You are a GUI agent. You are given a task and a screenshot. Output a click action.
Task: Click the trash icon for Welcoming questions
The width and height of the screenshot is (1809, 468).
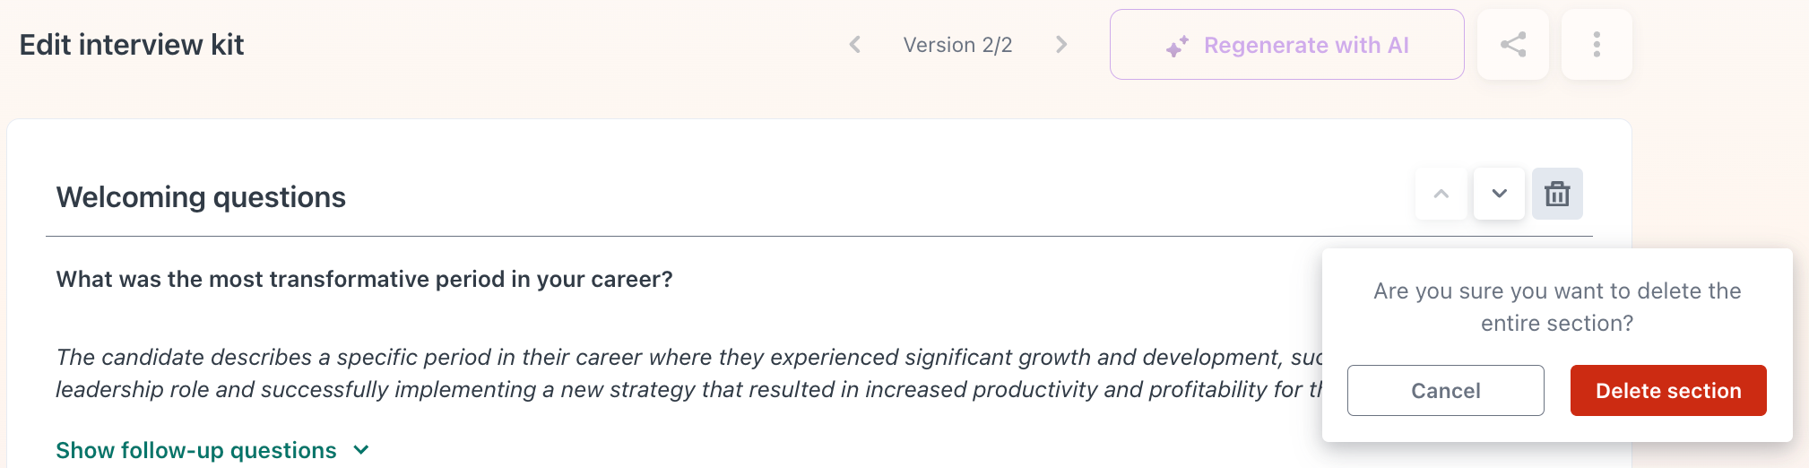(x=1557, y=194)
